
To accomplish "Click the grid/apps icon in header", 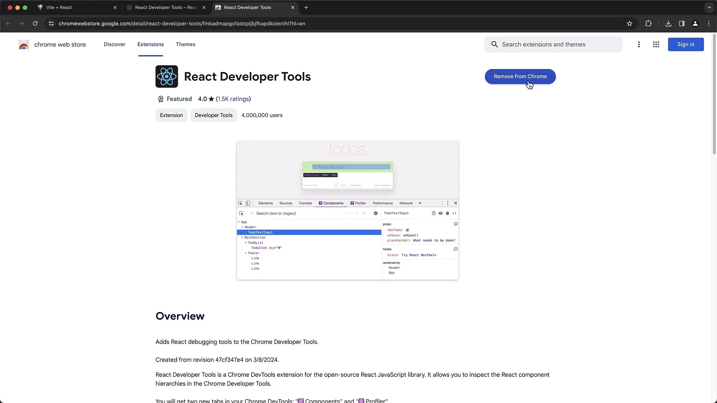I will 656,44.
